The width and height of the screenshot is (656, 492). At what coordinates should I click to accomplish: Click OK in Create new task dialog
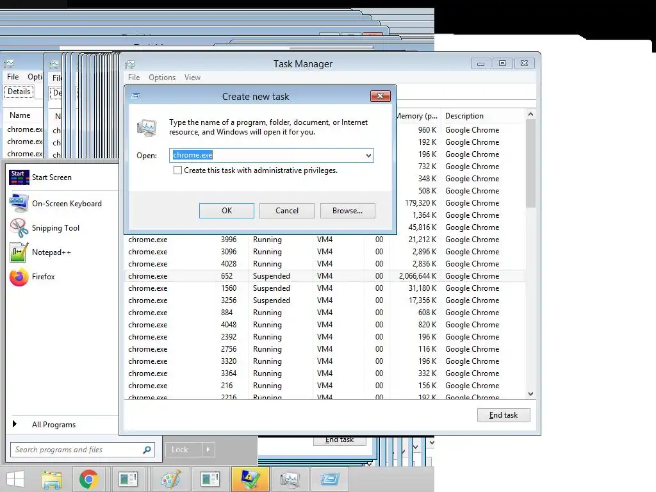pyautogui.click(x=227, y=210)
